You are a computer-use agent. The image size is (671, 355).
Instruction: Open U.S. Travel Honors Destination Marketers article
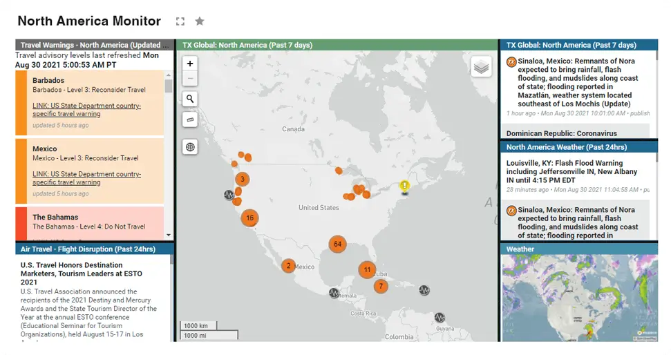pyautogui.click(x=71, y=274)
